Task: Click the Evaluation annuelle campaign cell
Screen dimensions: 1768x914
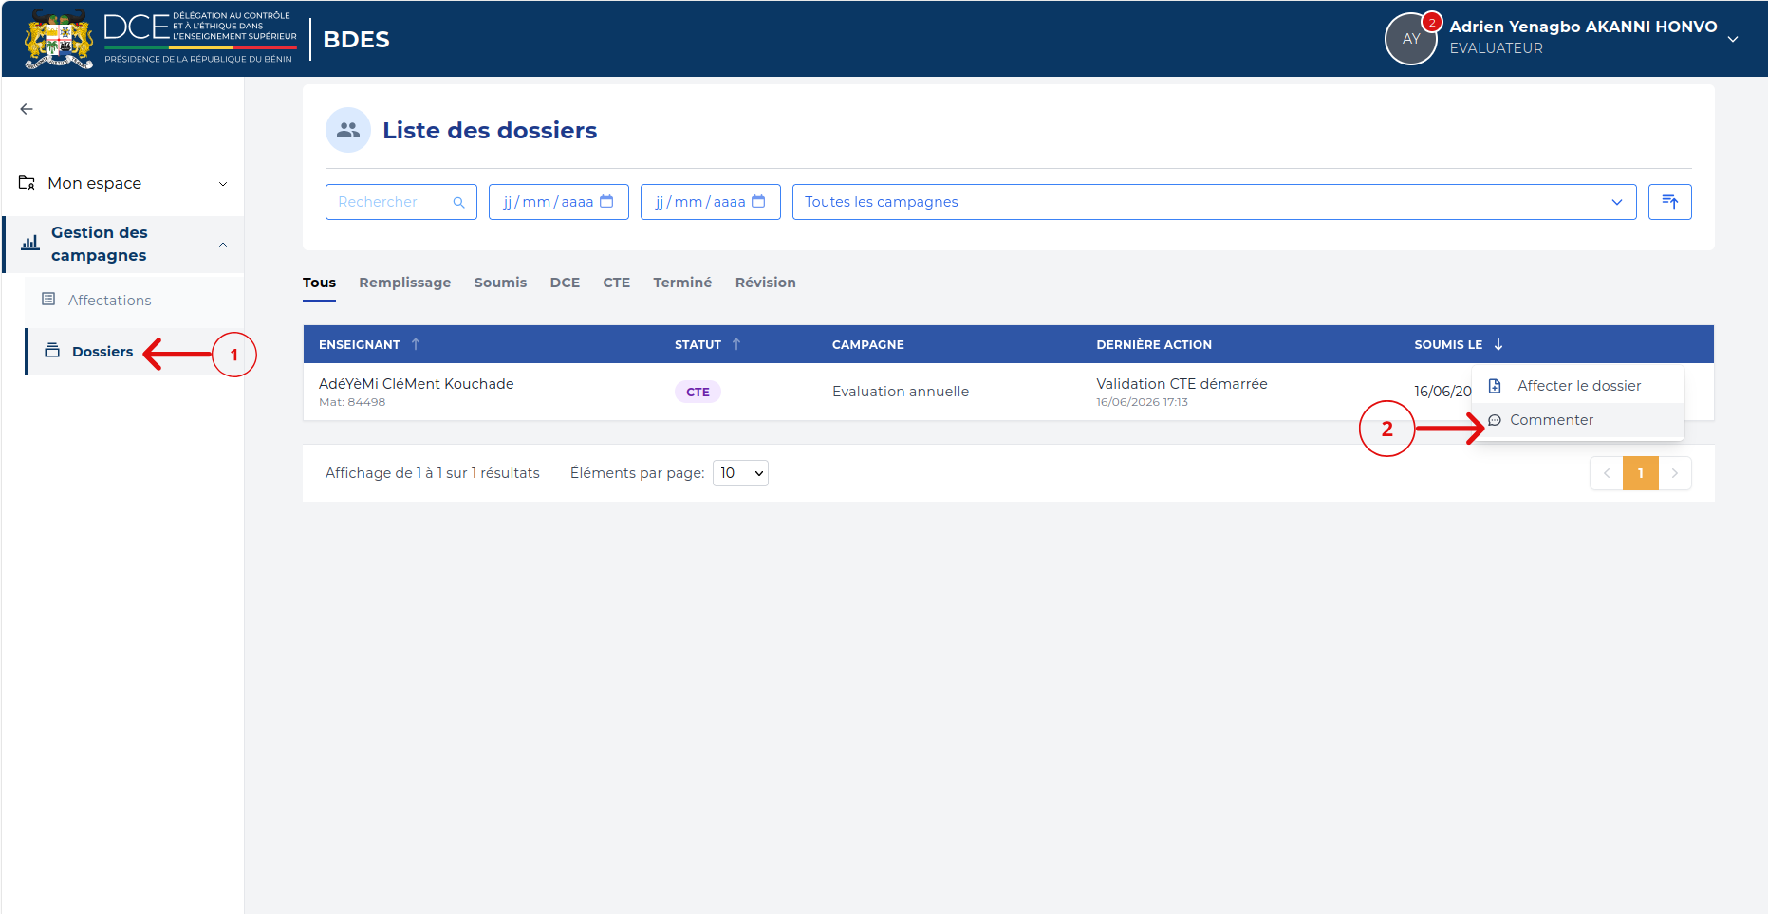Action: (901, 392)
